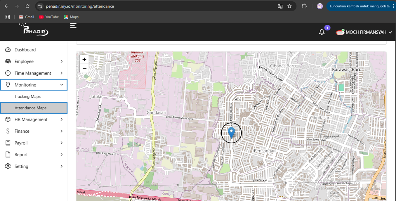Click the Setting gear icon
Image resolution: width=396 pixels, height=201 pixels.
8,166
